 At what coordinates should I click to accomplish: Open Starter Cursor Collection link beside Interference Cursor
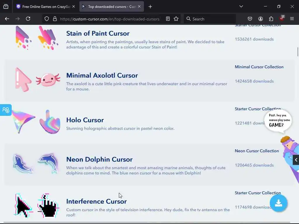(x=258, y=193)
